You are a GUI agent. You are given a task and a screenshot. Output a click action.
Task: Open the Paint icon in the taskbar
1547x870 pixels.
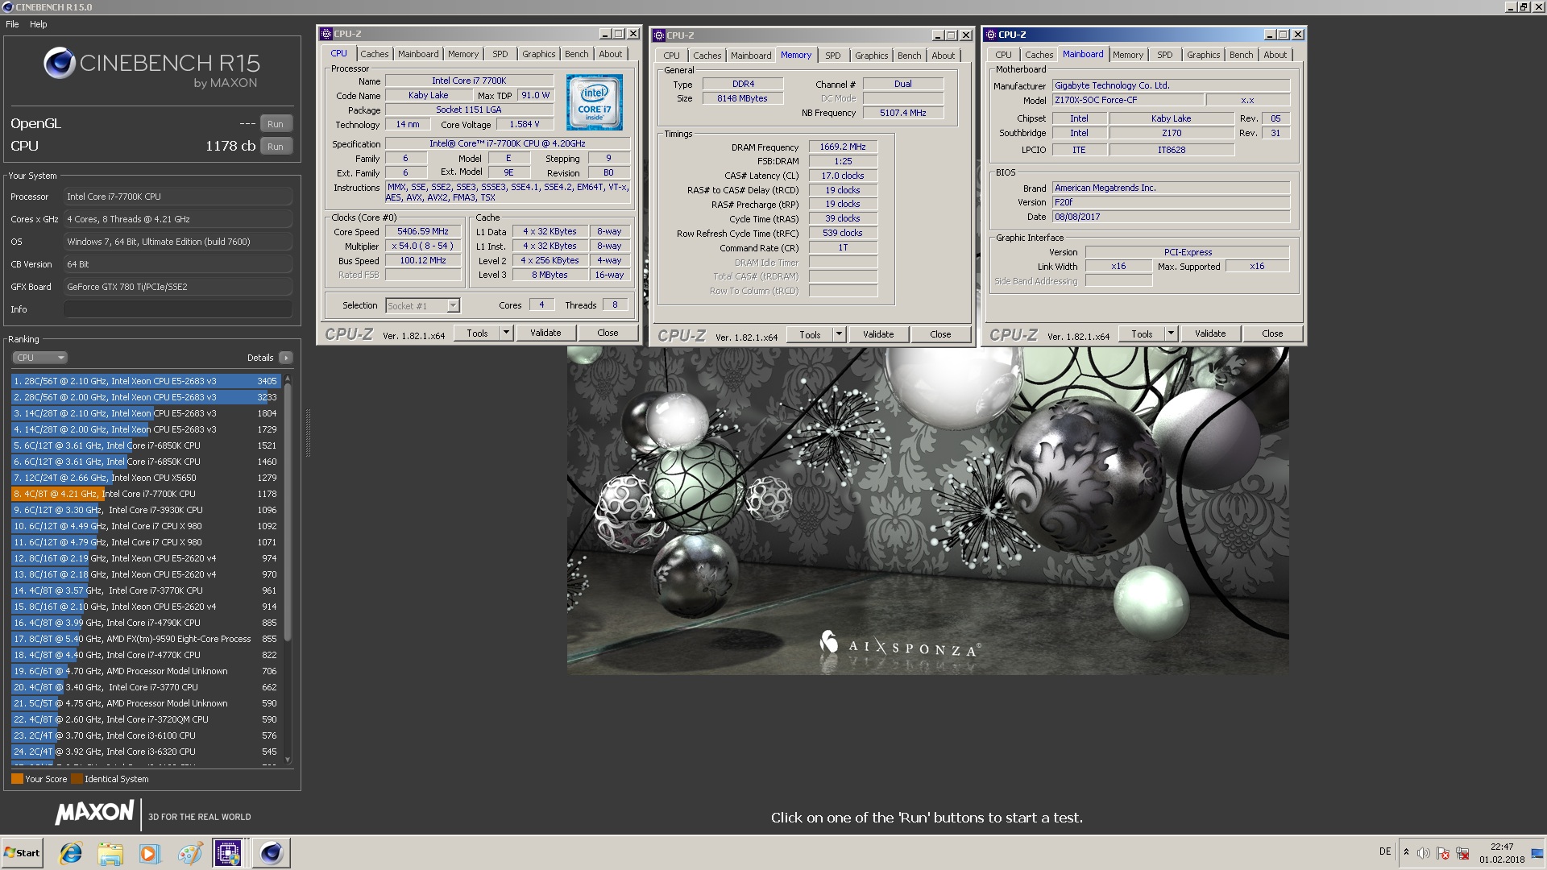[189, 853]
